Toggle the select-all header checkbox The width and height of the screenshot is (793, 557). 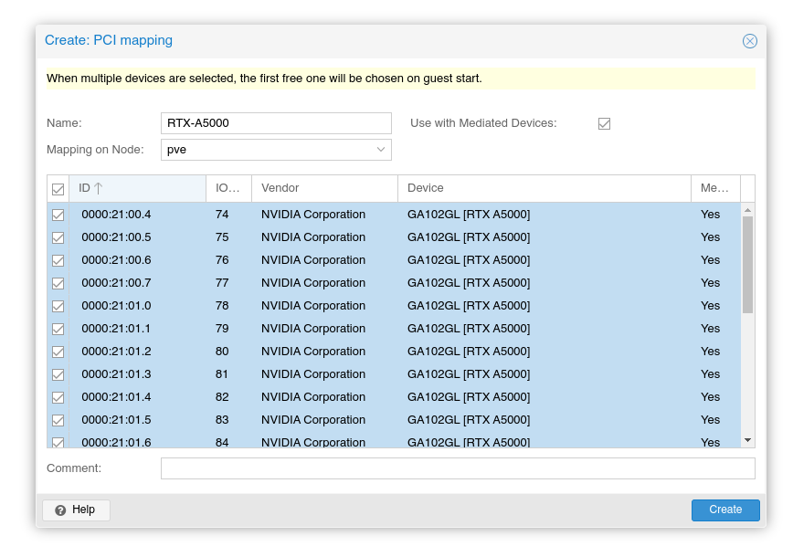click(x=58, y=189)
